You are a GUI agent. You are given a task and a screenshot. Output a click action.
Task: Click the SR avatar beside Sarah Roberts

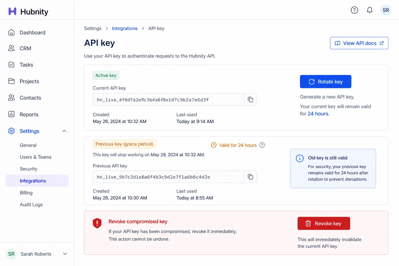coord(12,254)
